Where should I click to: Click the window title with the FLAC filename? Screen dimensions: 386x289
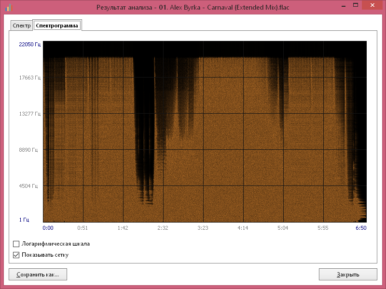click(x=193, y=7)
